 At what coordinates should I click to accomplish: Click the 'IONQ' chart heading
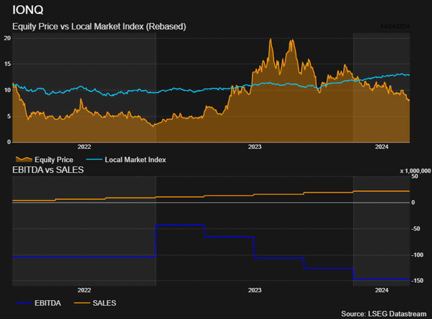click(x=28, y=10)
